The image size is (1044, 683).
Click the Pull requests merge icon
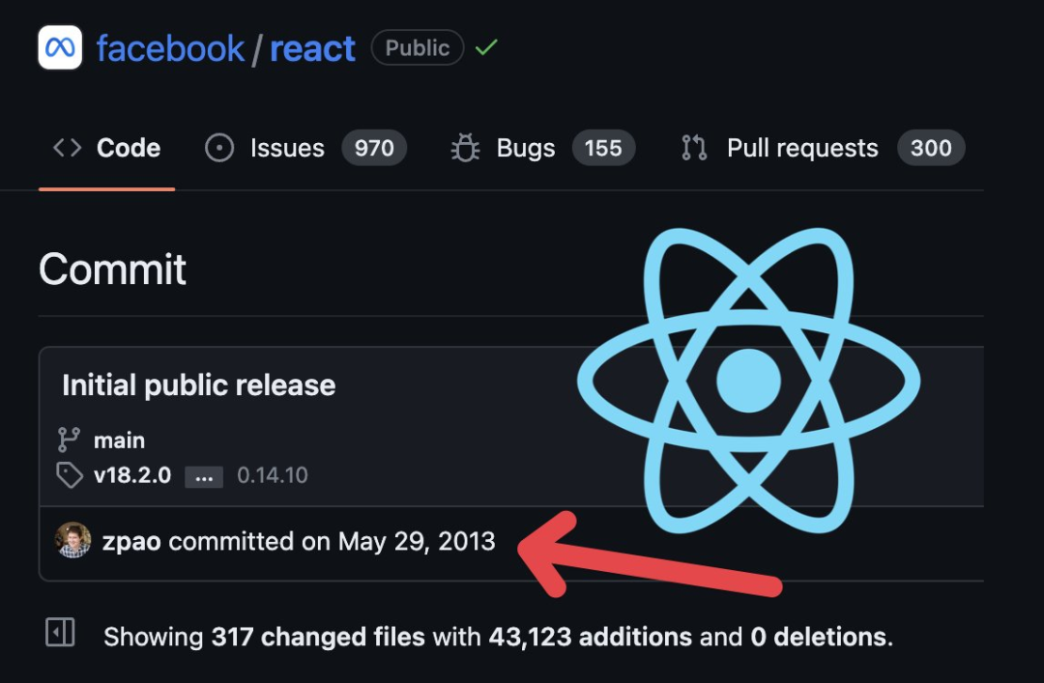coord(693,147)
